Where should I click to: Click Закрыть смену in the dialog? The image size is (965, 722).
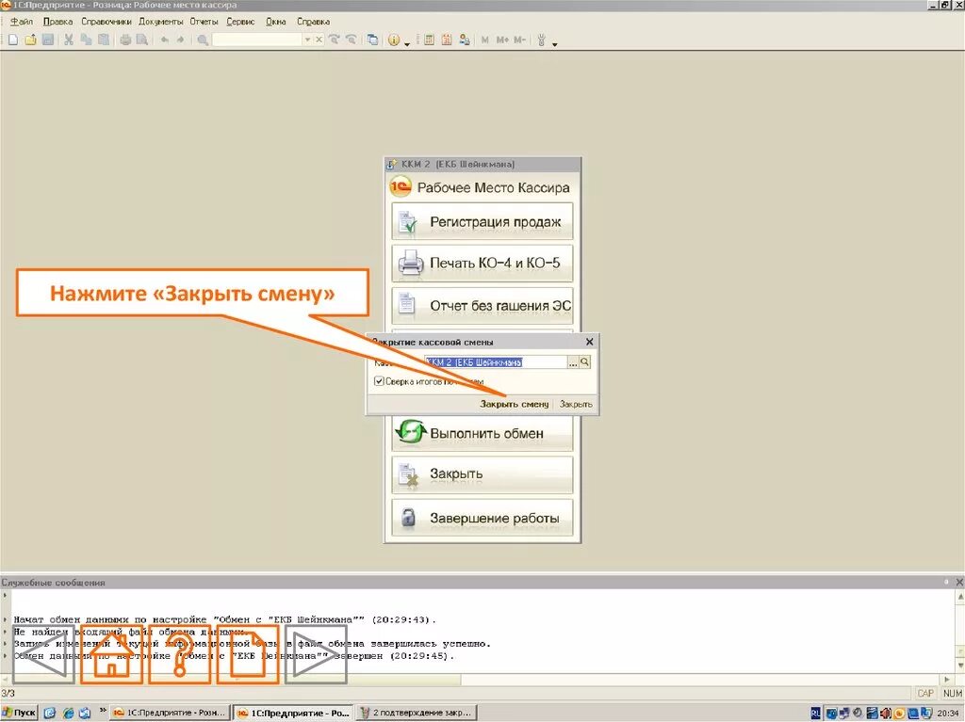tap(514, 404)
